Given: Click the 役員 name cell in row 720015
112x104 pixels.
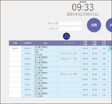Looking at the screenshot, I should [46, 54].
